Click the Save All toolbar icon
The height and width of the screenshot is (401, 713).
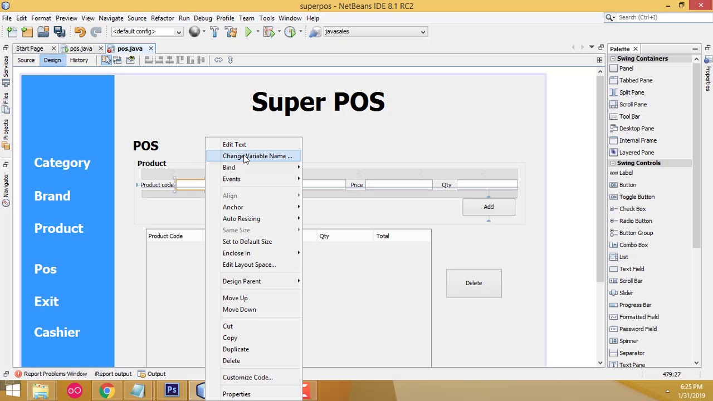[x=60, y=32]
